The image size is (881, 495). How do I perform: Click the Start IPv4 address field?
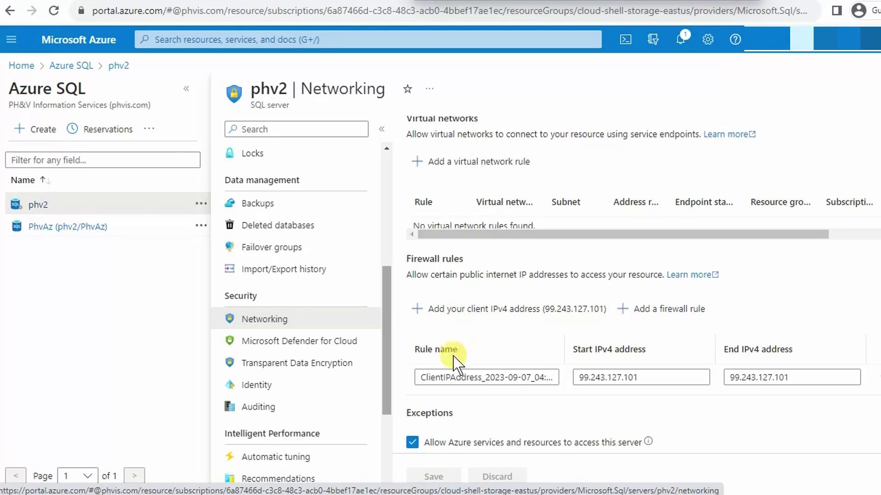641,377
